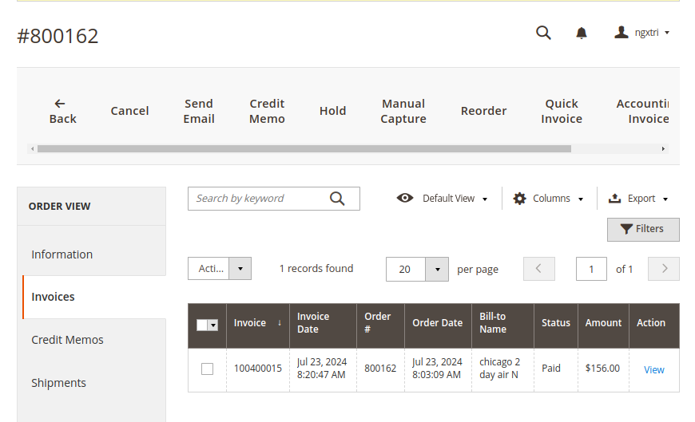This screenshot has width=695, height=422.
Task: Go to the previous page arrow
Action: tap(539, 269)
